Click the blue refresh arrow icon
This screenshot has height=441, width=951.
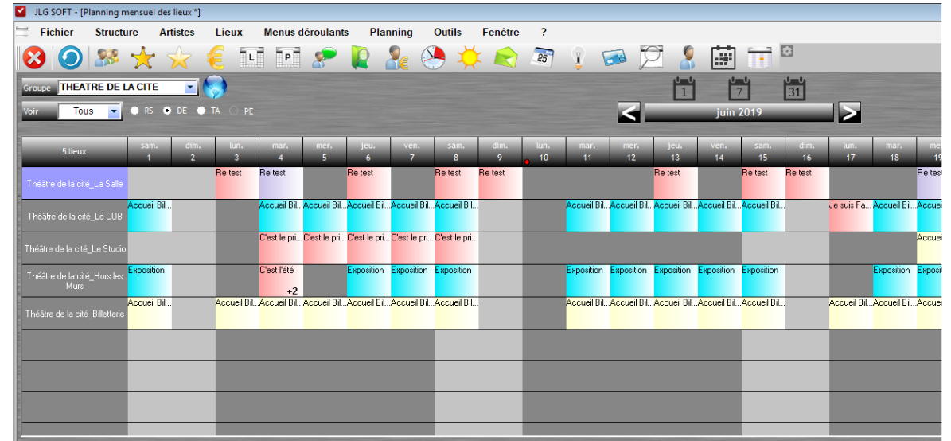[70, 58]
